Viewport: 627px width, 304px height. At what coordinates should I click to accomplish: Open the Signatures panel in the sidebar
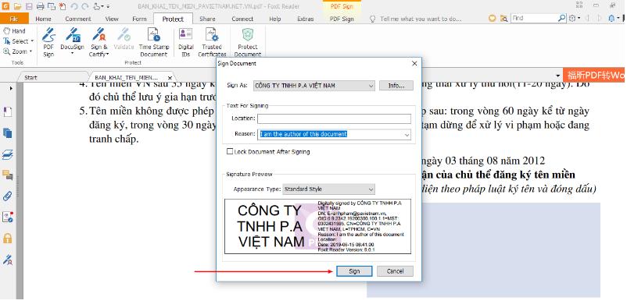(x=8, y=217)
